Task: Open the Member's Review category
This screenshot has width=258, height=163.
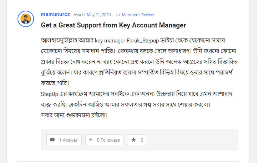Action: pos(138,15)
